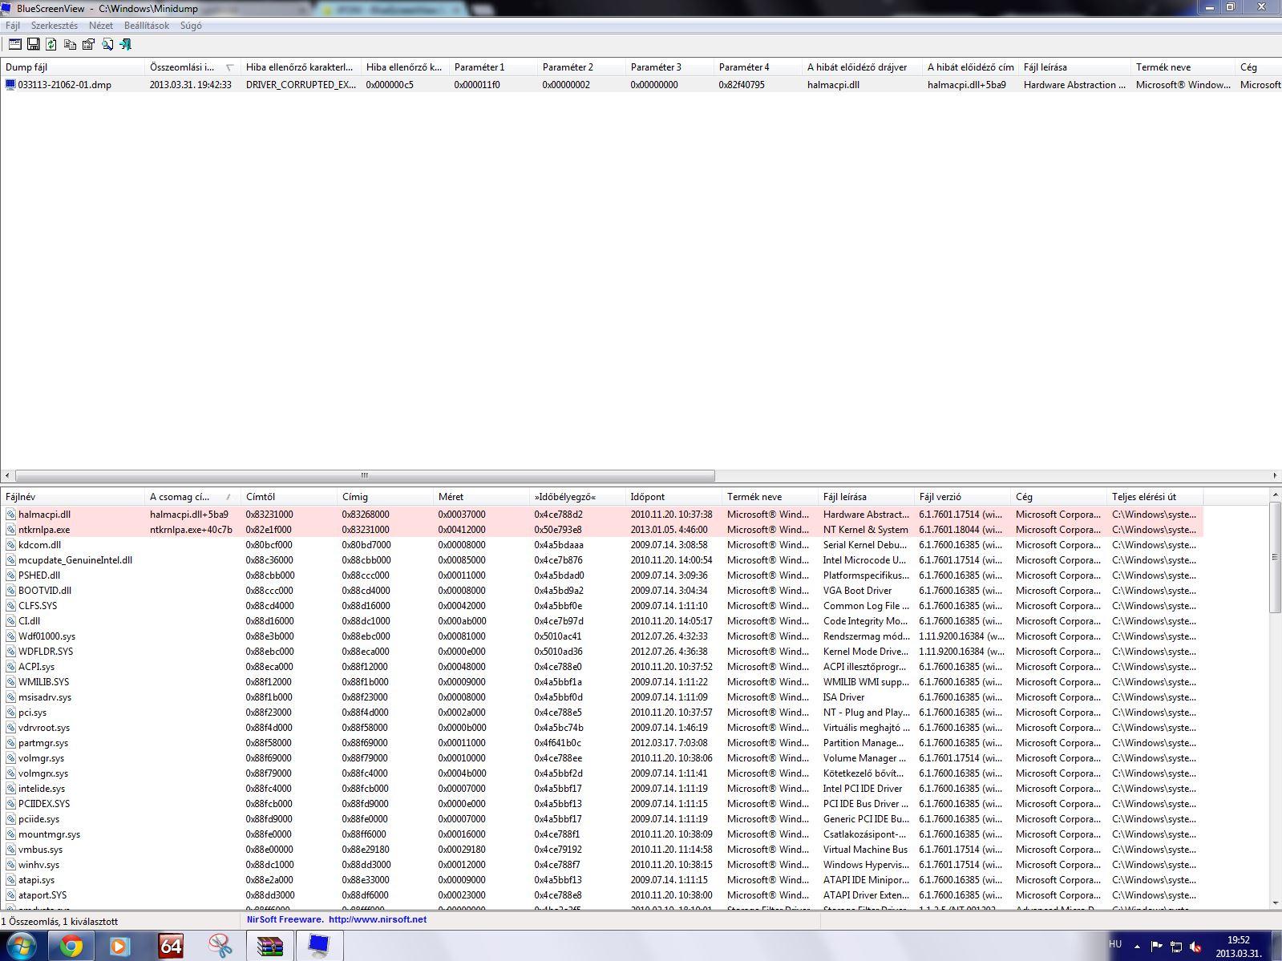
Task: Open the red 64 taskbar application
Action: point(171,947)
